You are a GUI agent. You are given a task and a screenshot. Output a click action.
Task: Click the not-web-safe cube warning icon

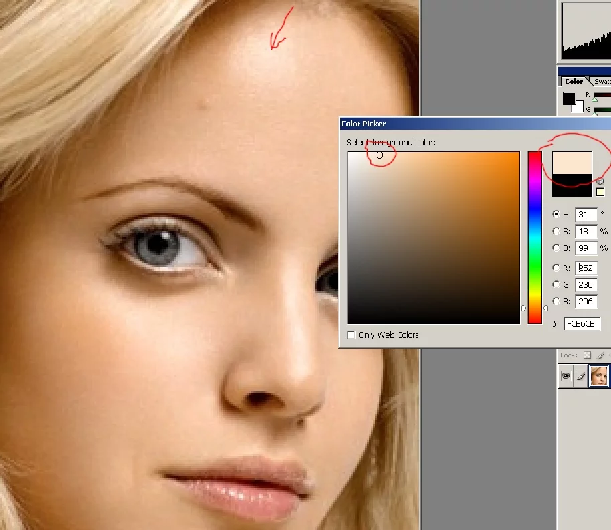pyautogui.click(x=600, y=181)
